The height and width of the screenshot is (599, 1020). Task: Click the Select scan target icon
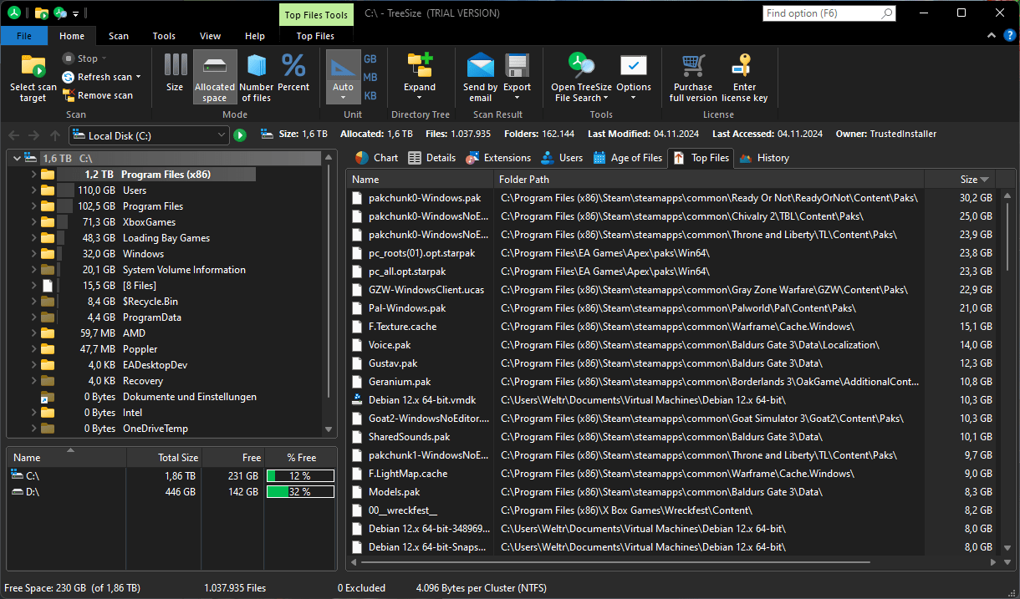click(x=33, y=66)
